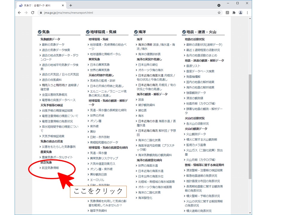The image size is (287, 215).
Task: Go back to the previous page
Action: 19,13
